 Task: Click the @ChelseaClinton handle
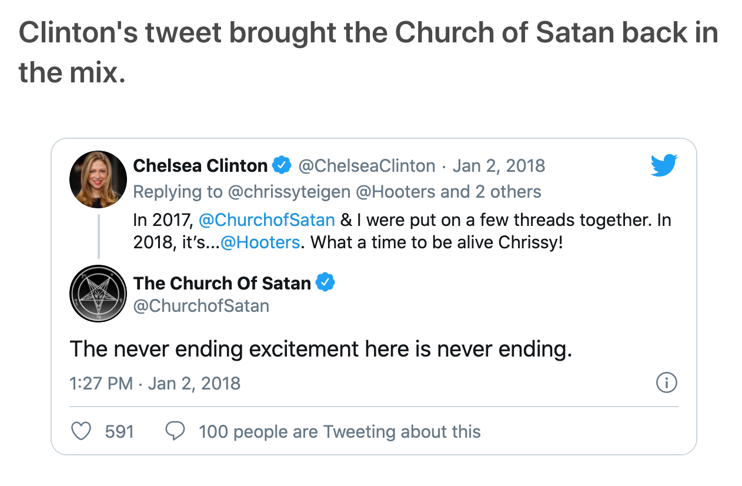click(x=367, y=166)
